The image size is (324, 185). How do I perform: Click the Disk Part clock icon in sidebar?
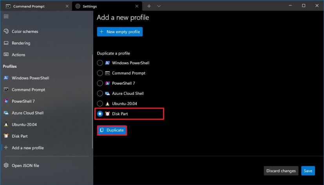point(6,136)
